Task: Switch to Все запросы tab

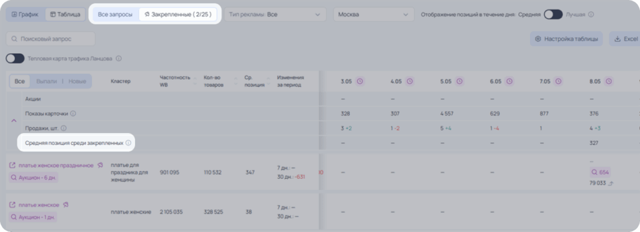Action: (115, 15)
